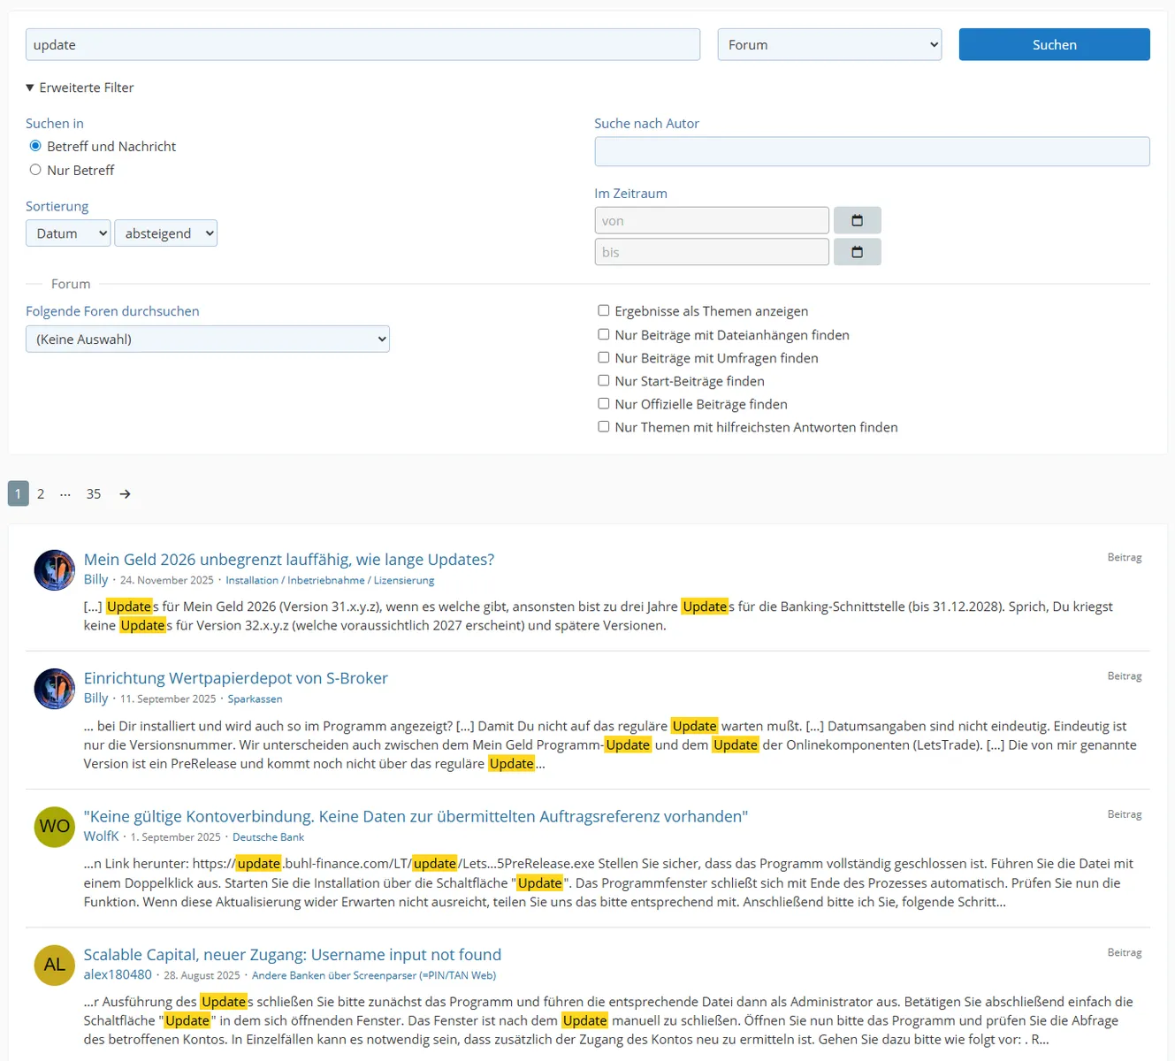Go to results page 2

tap(41, 494)
